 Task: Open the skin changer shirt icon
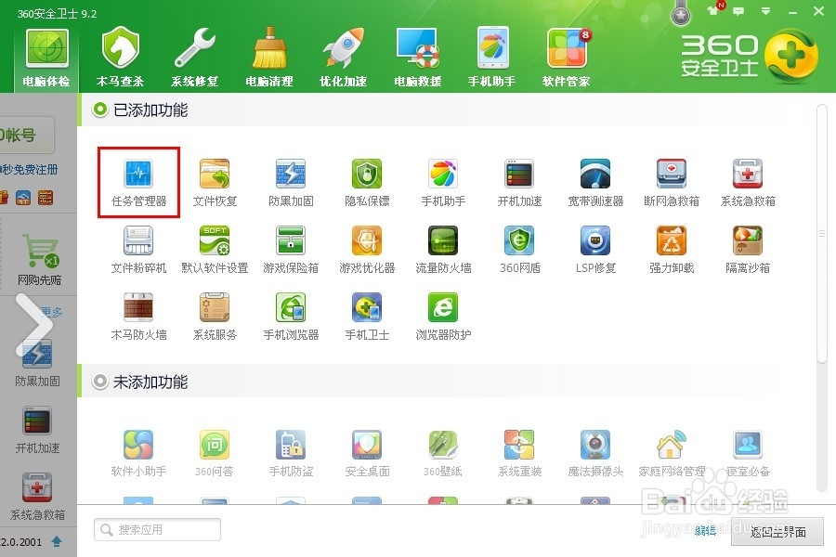pyautogui.click(x=713, y=10)
